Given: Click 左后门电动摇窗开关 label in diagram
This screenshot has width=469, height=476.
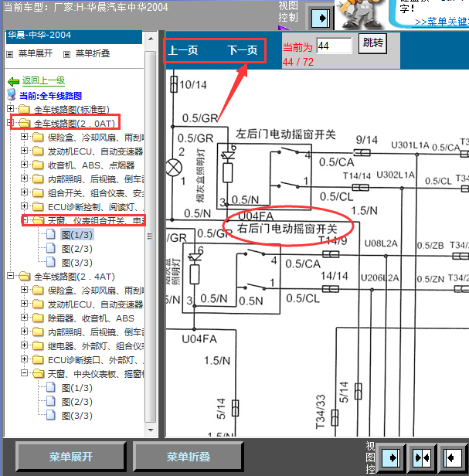Looking at the screenshot, I should (286, 134).
